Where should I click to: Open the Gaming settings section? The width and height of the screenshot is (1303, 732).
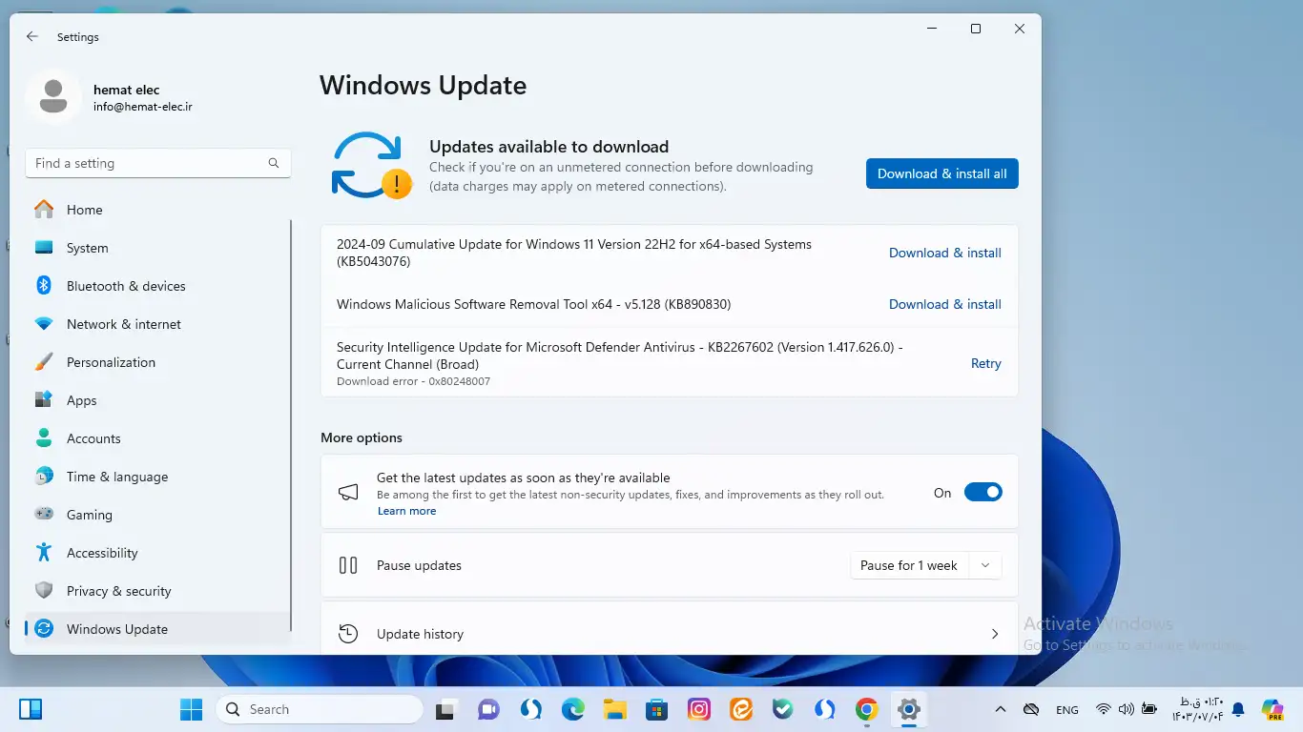[x=90, y=515]
